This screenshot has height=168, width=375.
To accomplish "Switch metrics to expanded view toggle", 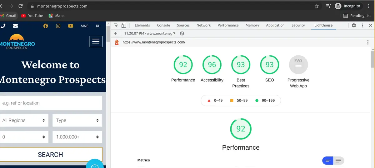I will coord(338,161).
